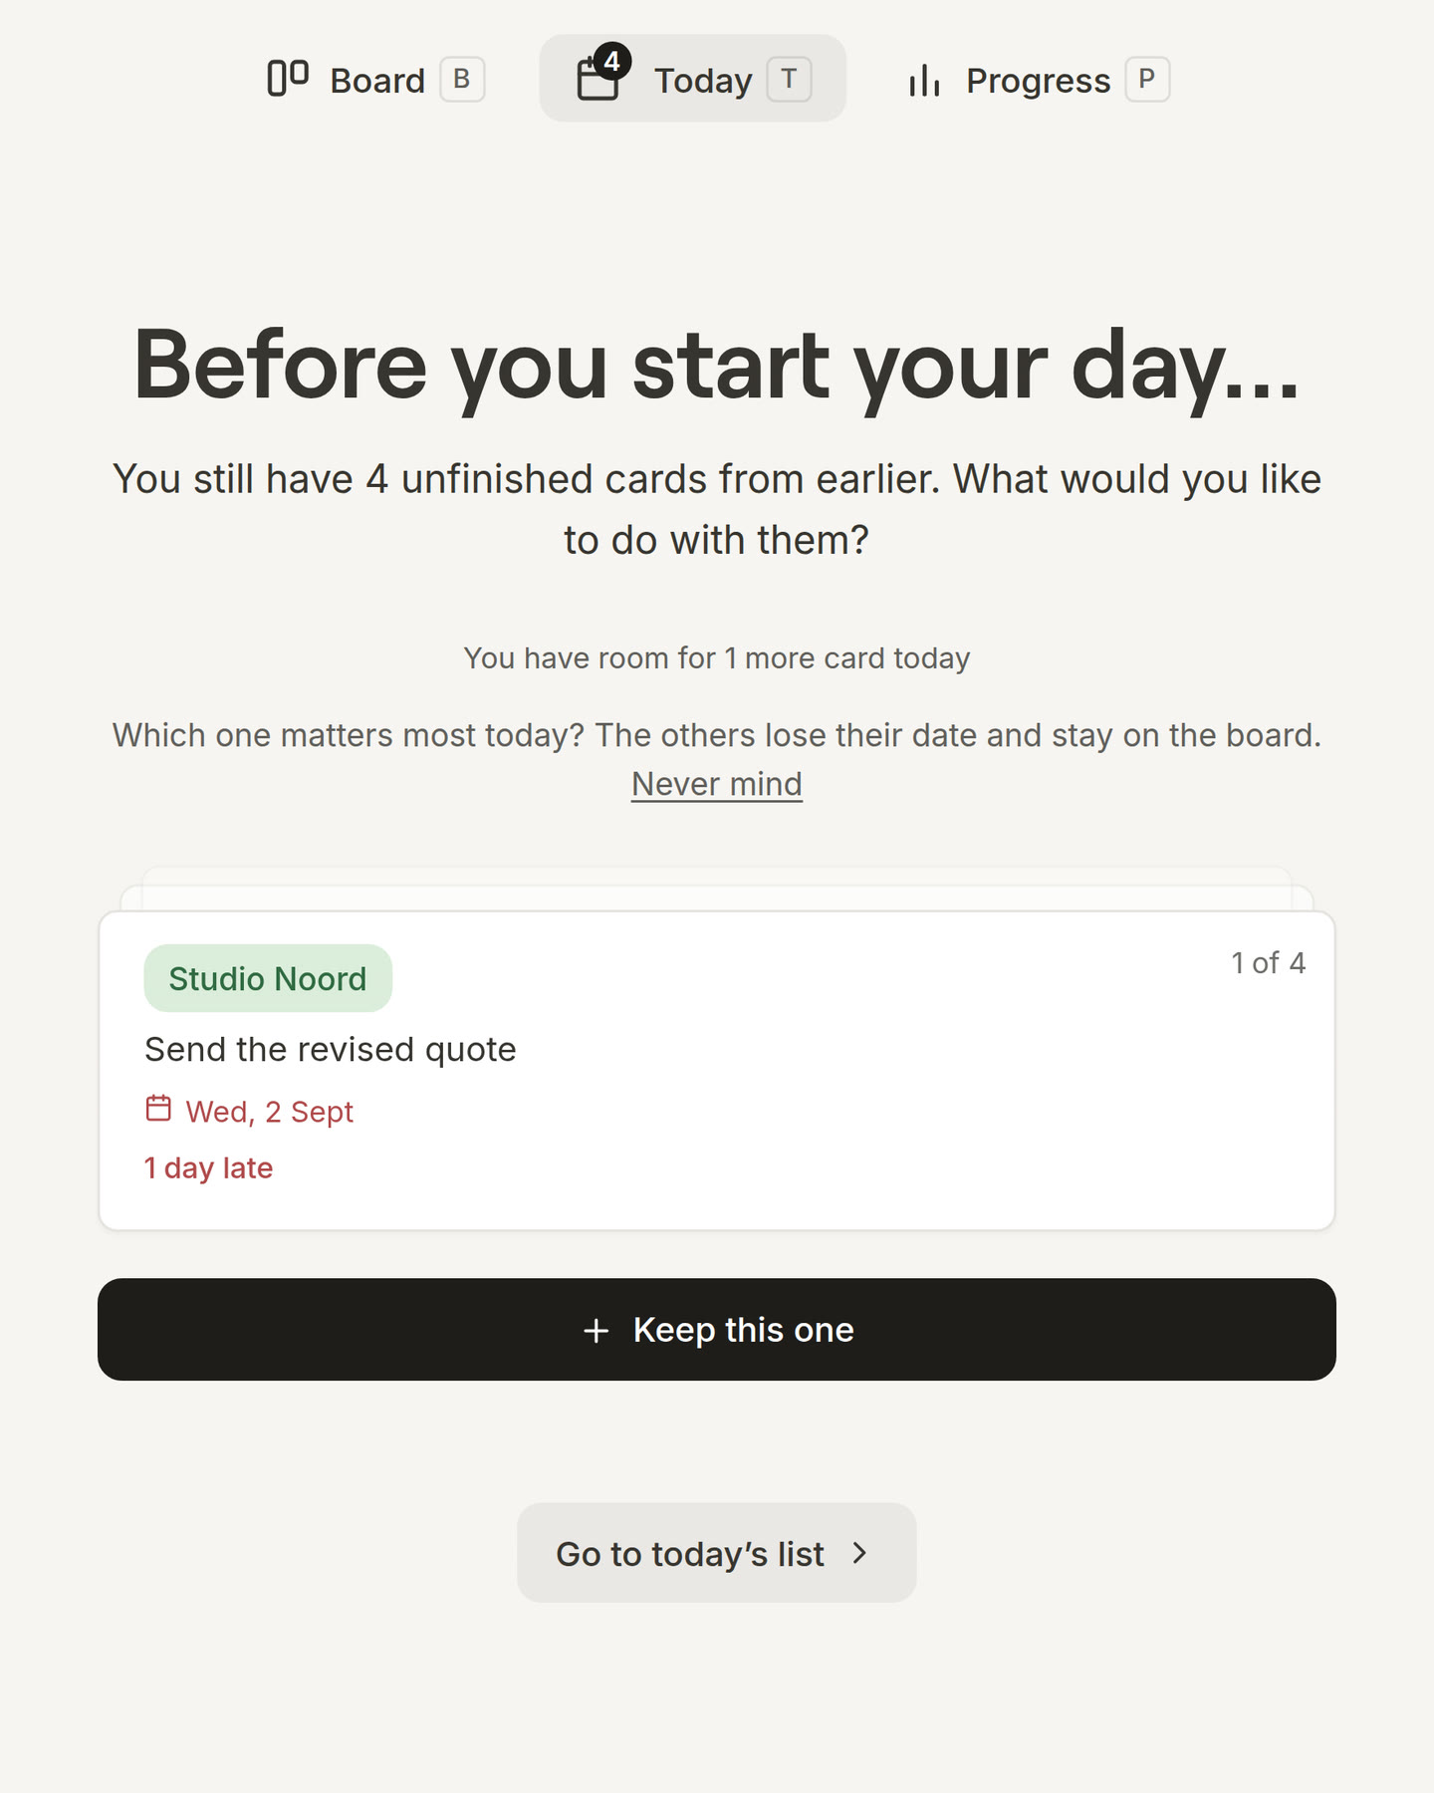The width and height of the screenshot is (1434, 1793).
Task: Click the T keyboard shortcut badge
Action: (789, 80)
